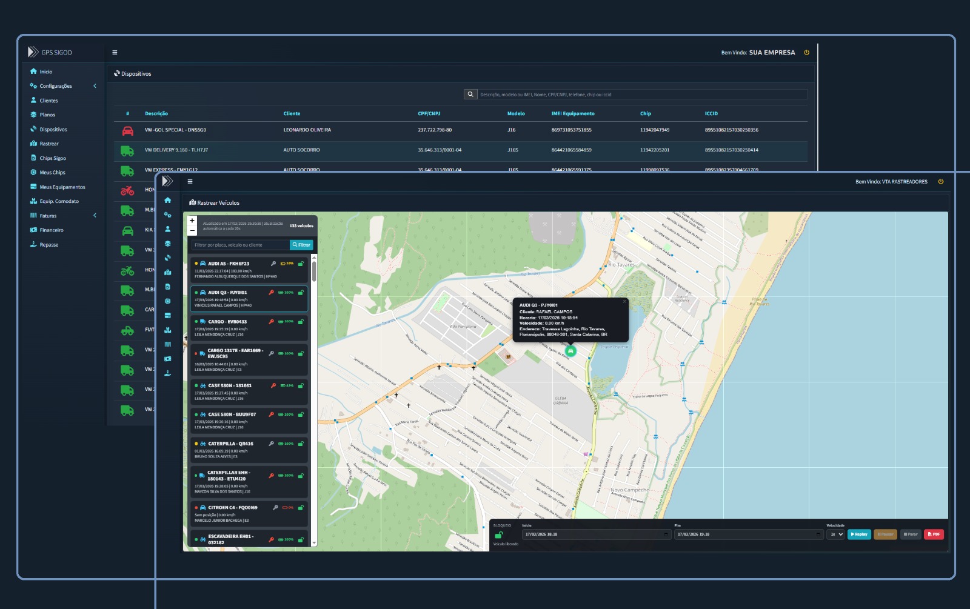Toggle hamburger menu in Rastrear Veículos window
Screen dimensions: 970x609
(190, 182)
